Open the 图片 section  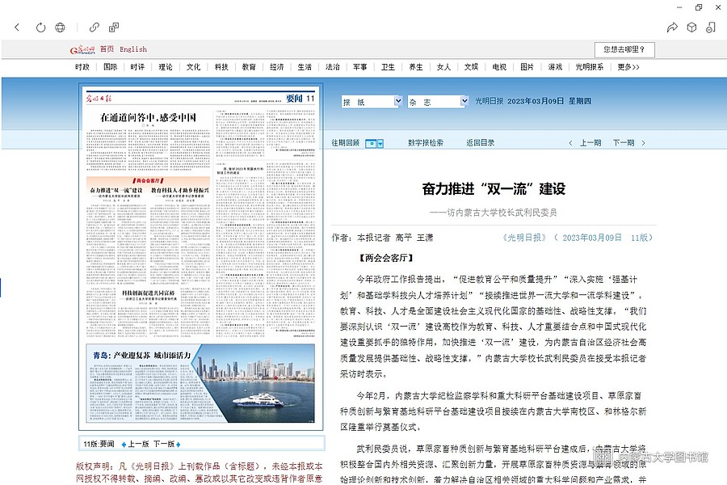527,67
